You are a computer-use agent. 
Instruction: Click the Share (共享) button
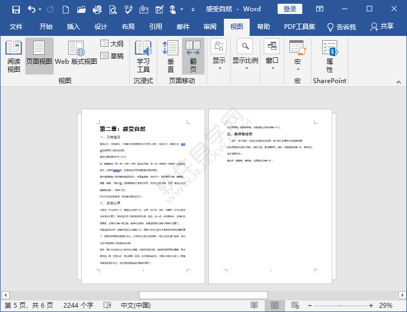click(x=382, y=27)
